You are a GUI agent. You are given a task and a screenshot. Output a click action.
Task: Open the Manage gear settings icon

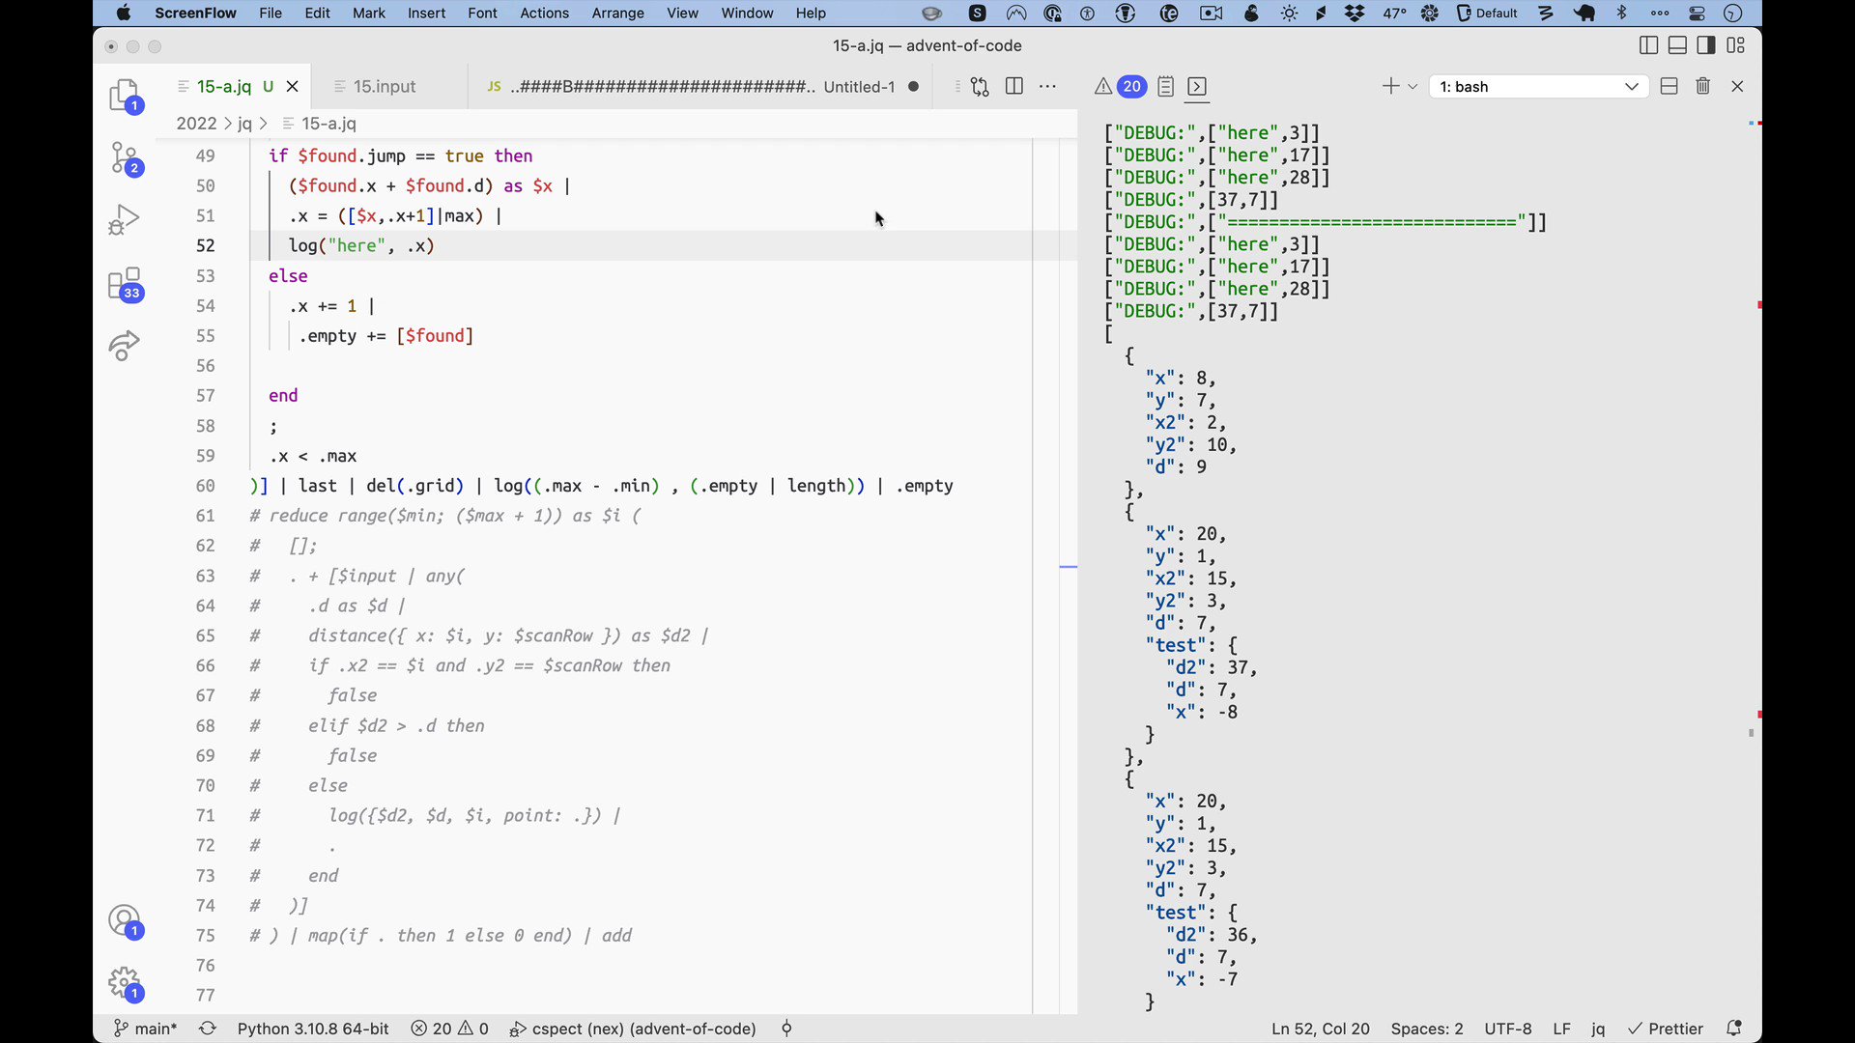[x=125, y=983]
